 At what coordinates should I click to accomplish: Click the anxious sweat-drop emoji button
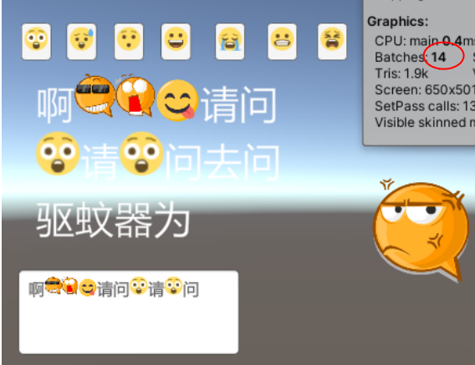[x=81, y=42]
